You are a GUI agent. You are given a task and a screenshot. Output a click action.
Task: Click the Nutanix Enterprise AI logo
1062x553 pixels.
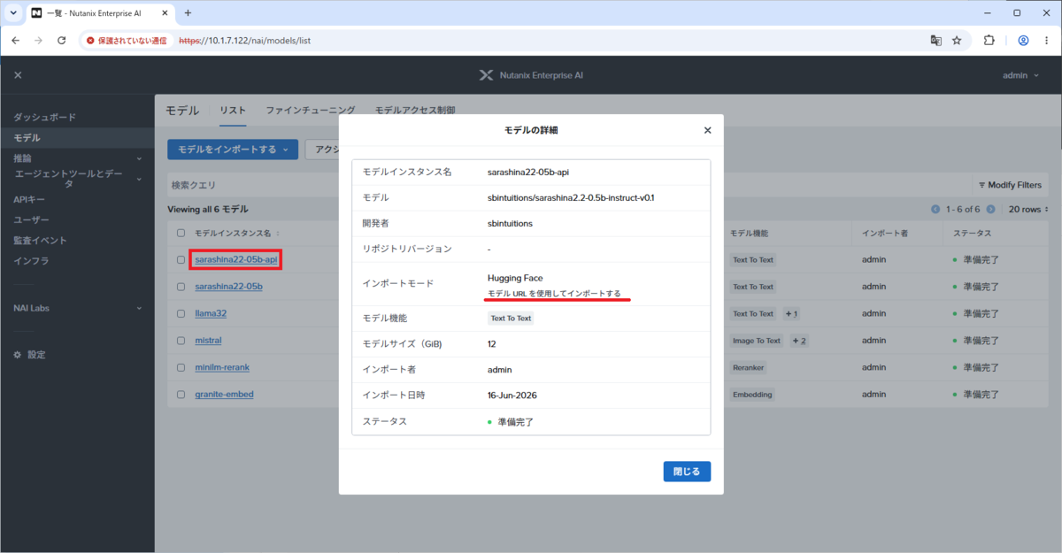pyautogui.click(x=530, y=75)
